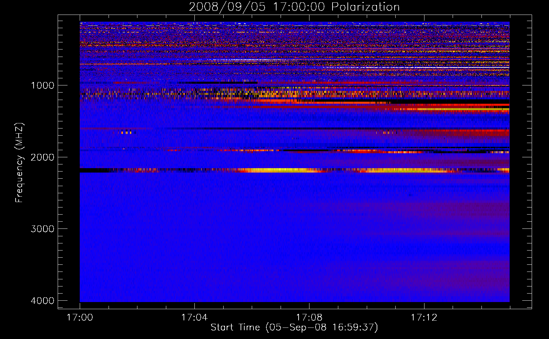Click the 17:08 time tick label
Screen dimensions: 549x339
309,317
